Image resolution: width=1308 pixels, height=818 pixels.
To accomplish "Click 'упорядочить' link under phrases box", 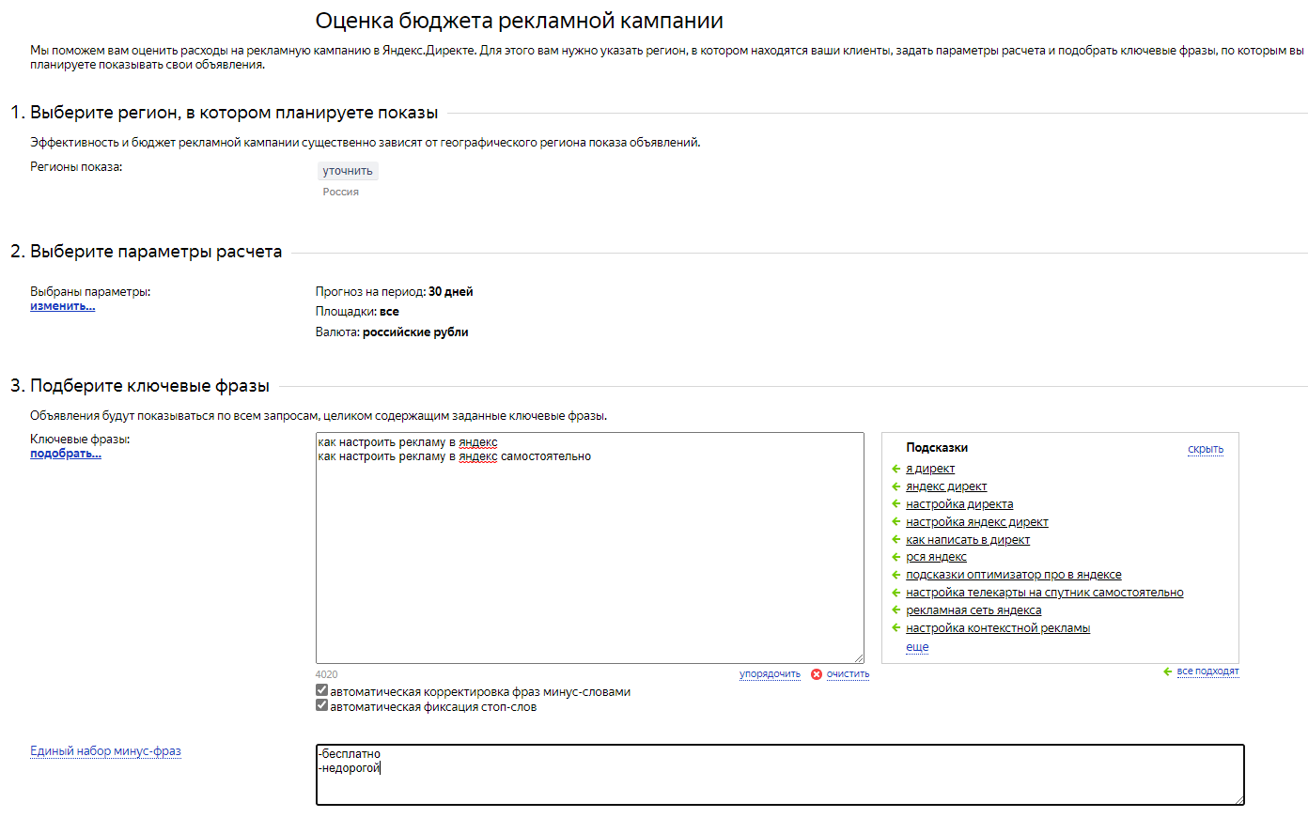I will click(770, 674).
